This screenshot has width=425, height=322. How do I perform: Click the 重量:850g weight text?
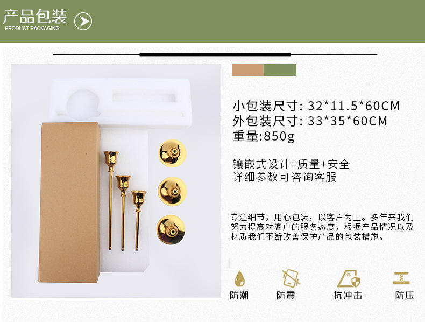click(x=264, y=136)
